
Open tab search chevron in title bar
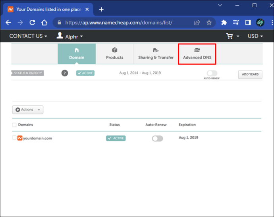coord(220,5)
